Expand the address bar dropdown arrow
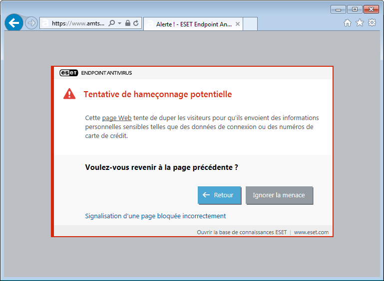This screenshot has width=384, height=281. (119, 23)
